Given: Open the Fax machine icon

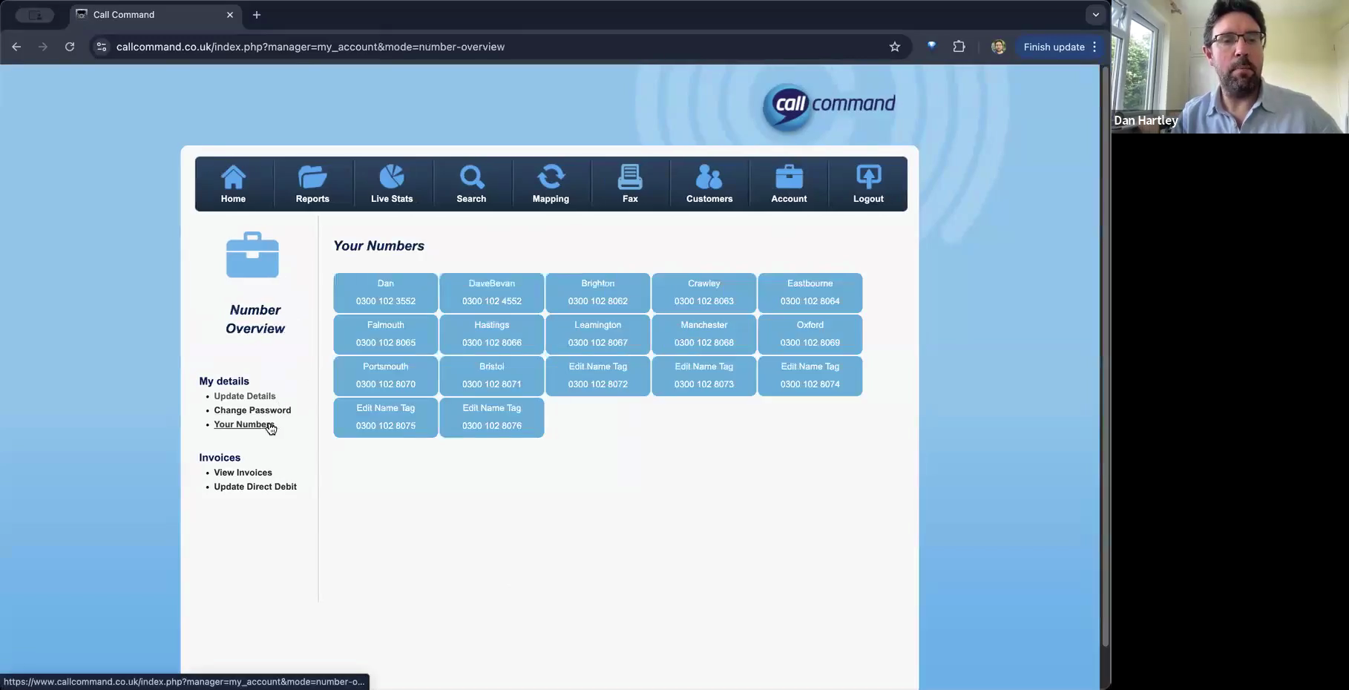Looking at the screenshot, I should tap(630, 183).
